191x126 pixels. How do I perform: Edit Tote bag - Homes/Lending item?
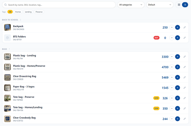(185, 108)
